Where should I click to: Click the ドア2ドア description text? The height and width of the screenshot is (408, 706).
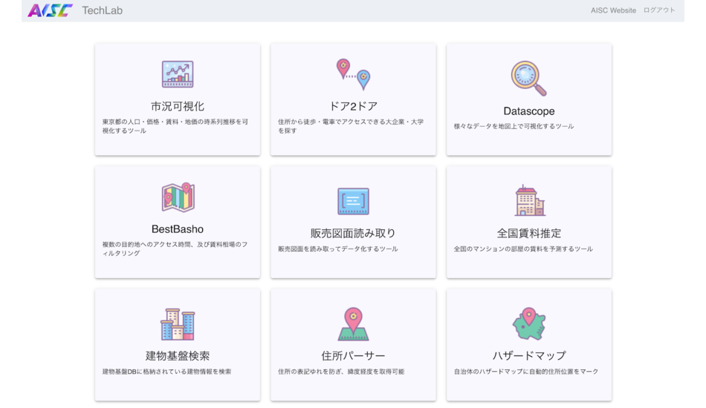click(351, 126)
